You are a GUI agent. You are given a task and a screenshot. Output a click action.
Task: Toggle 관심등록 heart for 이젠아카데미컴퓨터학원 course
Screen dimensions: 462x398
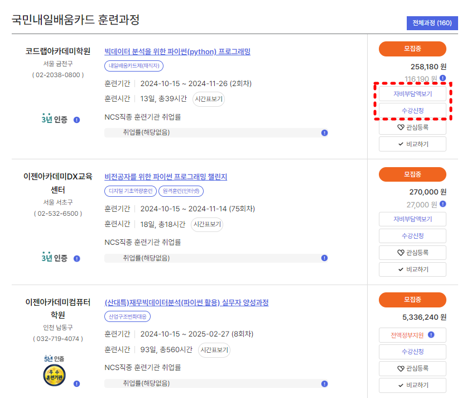[412, 368]
